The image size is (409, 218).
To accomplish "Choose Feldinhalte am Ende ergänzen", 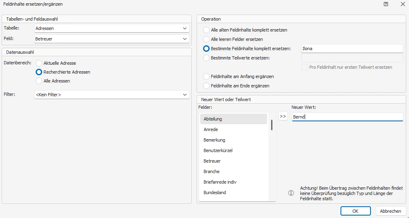I will pyautogui.click(x=206, y=86).
